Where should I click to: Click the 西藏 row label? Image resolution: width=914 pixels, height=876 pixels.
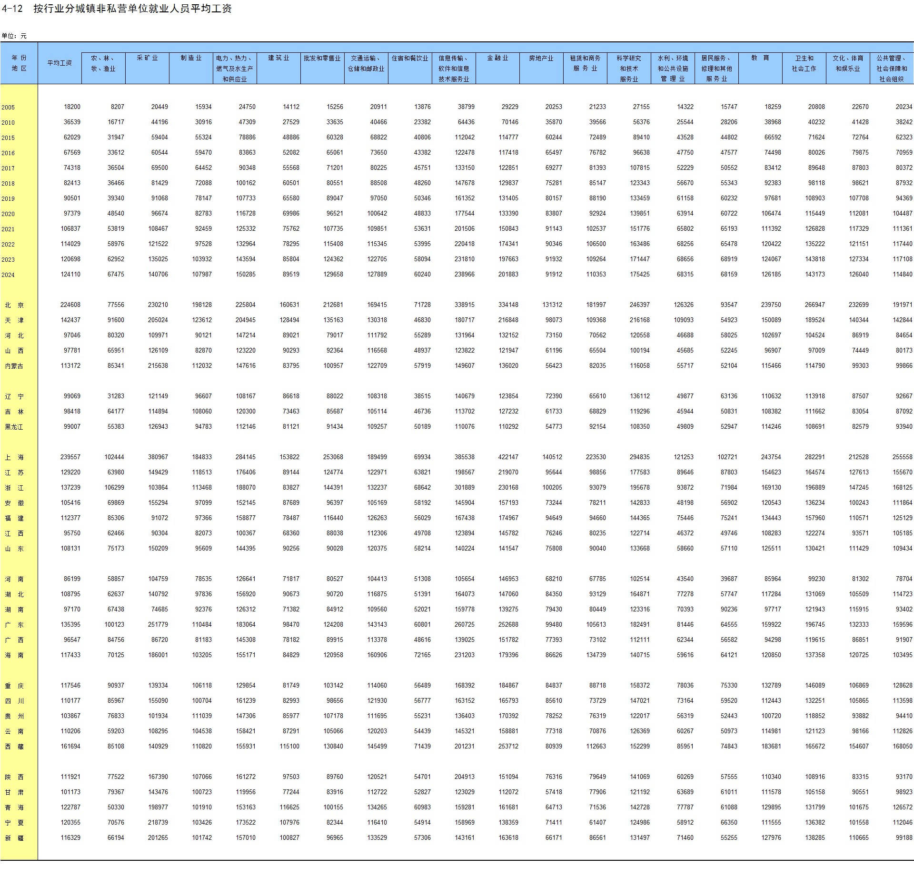point(14,747)
